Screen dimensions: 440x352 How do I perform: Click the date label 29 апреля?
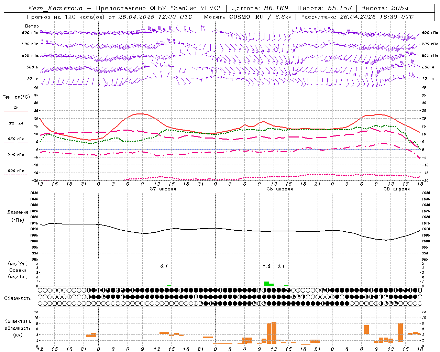click(x=397, y=189)
